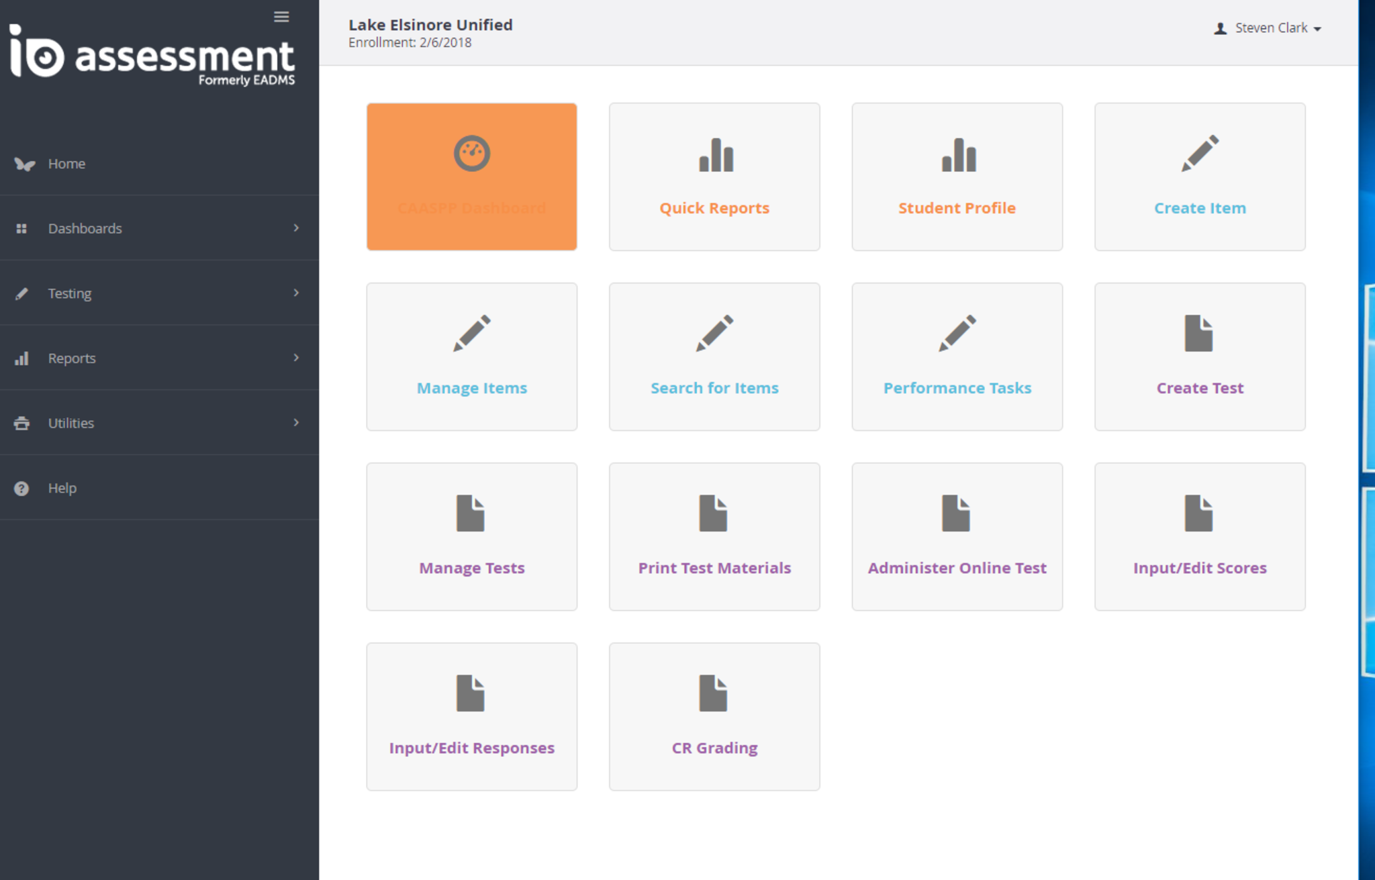Image resolution: width=1375 pixels, height=880 pixels.
Task: Open the Utilities menu item
Action: point(71,424)
